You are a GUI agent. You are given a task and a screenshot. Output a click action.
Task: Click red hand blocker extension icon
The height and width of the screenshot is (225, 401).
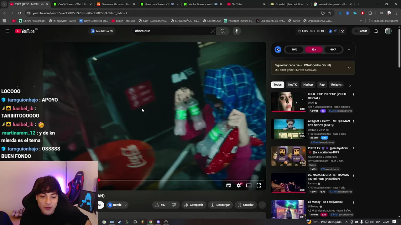pos(362,13)
